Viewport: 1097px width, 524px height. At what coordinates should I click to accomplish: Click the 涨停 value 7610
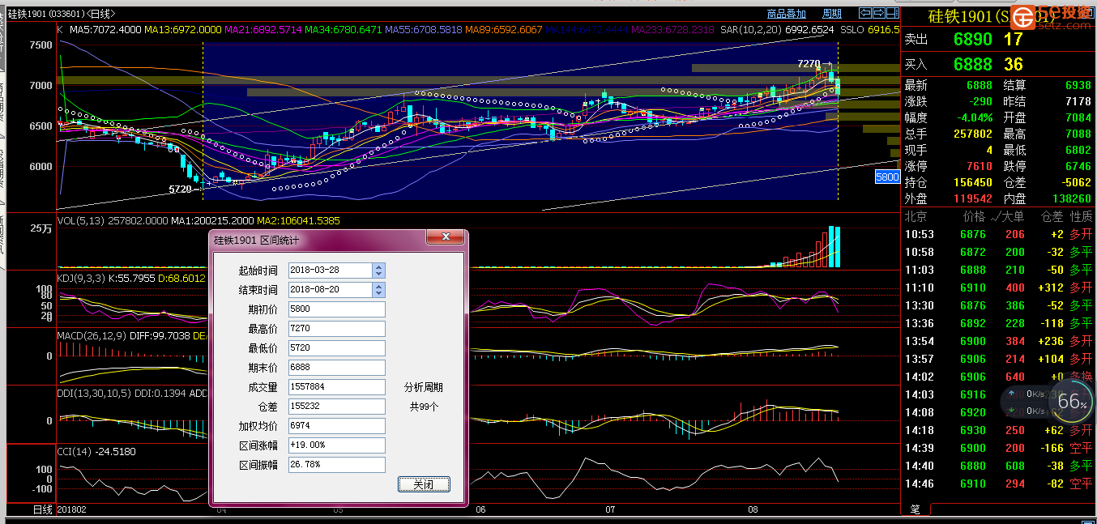pyautogui.click(x=980, y=166)
